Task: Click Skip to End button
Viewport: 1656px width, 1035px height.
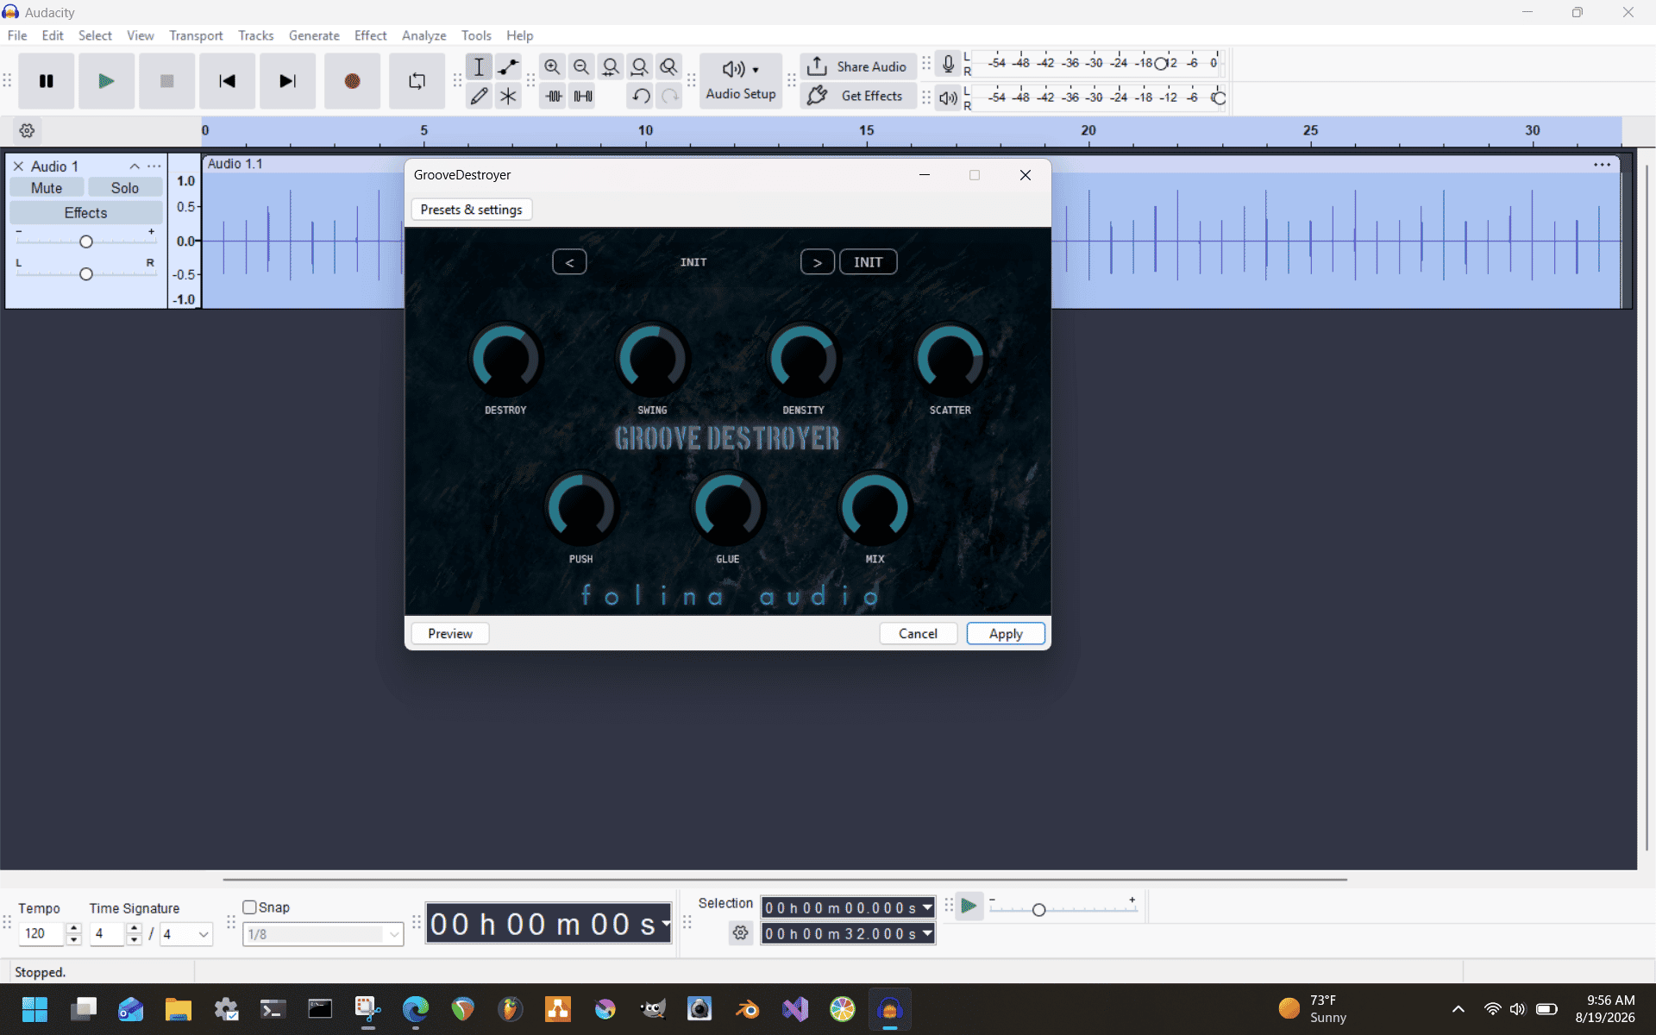Action: point(287,81)
